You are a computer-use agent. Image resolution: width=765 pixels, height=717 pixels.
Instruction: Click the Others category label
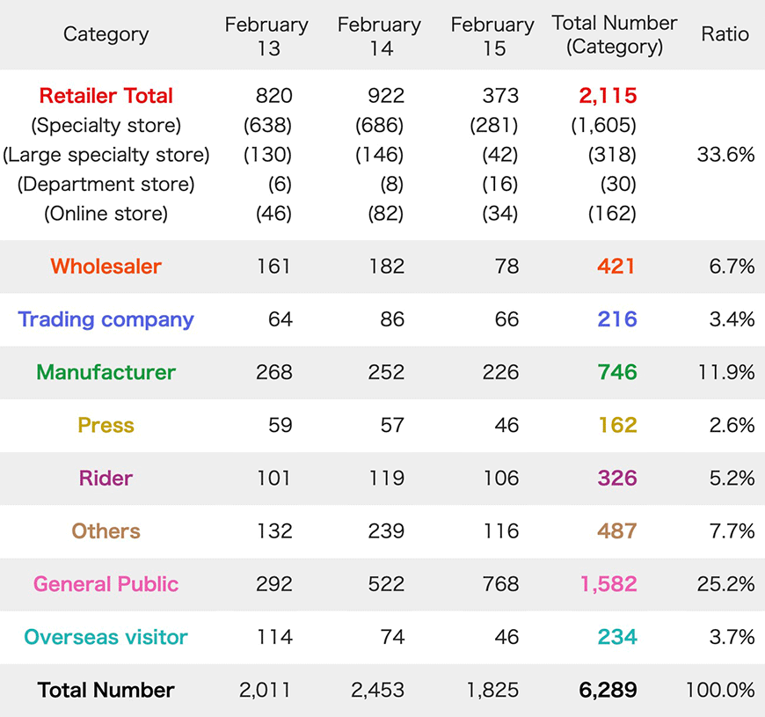(x=106, y=531)
